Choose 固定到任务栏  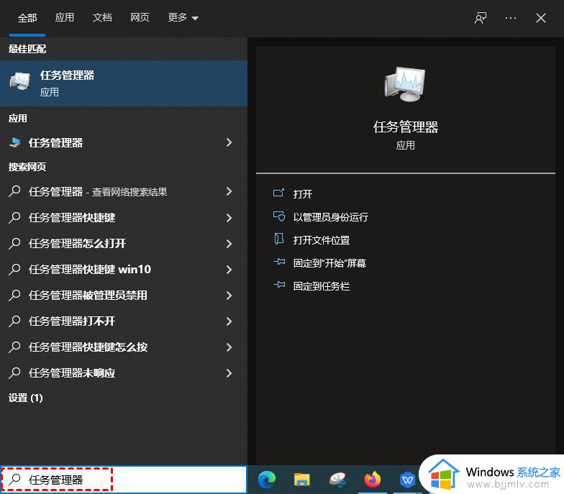322,286
